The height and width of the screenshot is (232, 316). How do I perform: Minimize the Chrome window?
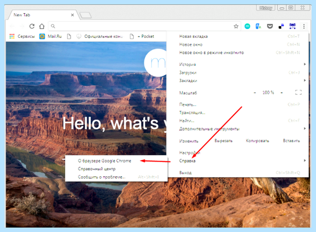click(x=282, y=8)
